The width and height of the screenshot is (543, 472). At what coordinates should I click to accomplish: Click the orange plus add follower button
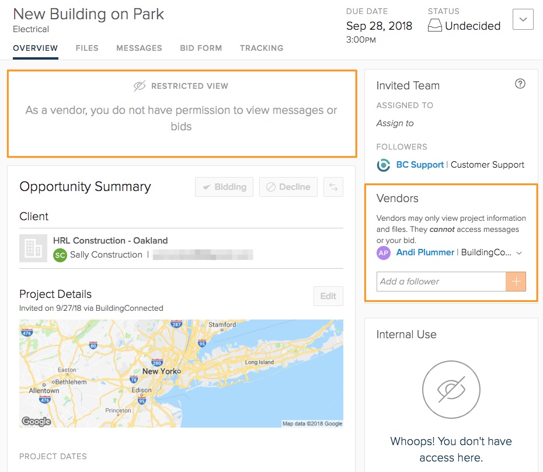[x=516, y=282]
